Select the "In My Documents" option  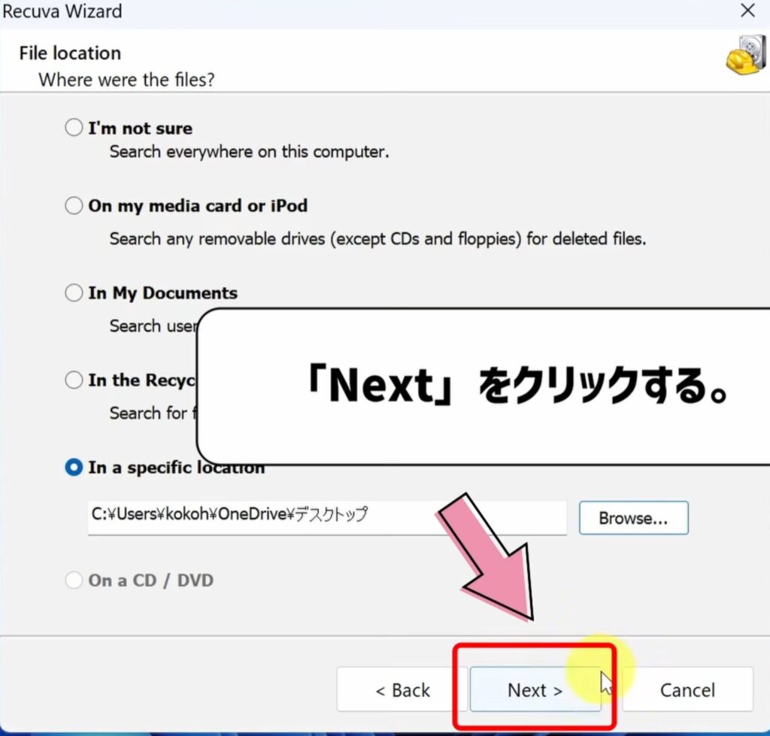coord(74,292)
